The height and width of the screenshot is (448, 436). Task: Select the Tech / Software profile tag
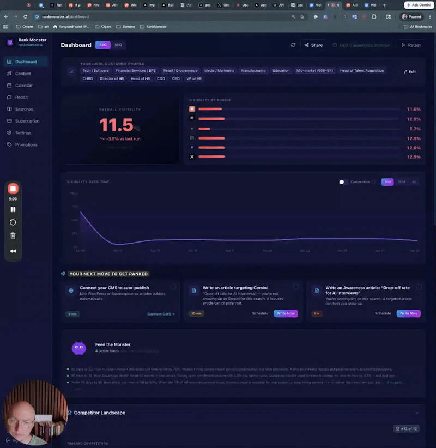[x=96, y=70]
